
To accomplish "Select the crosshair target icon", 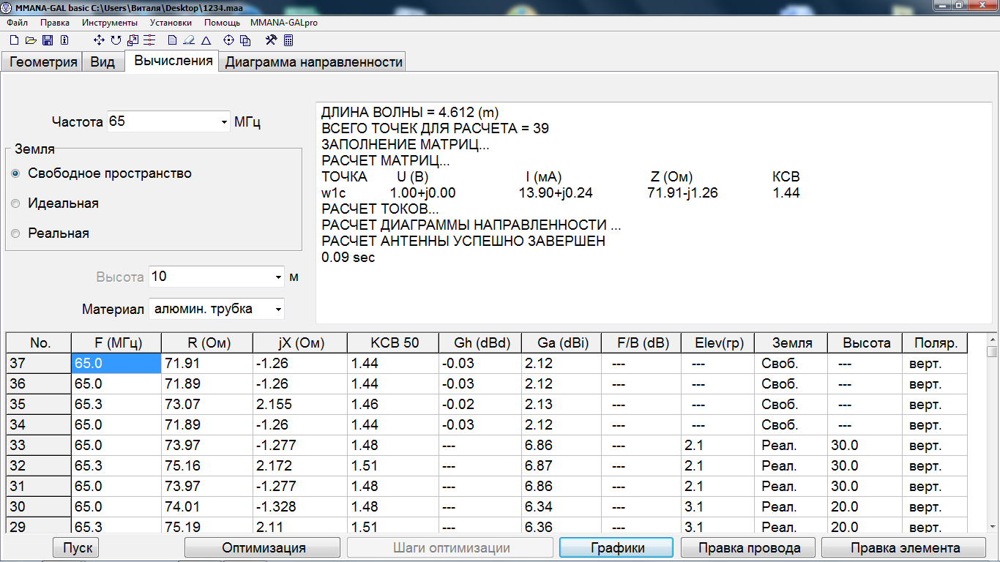I will [228, 40].
